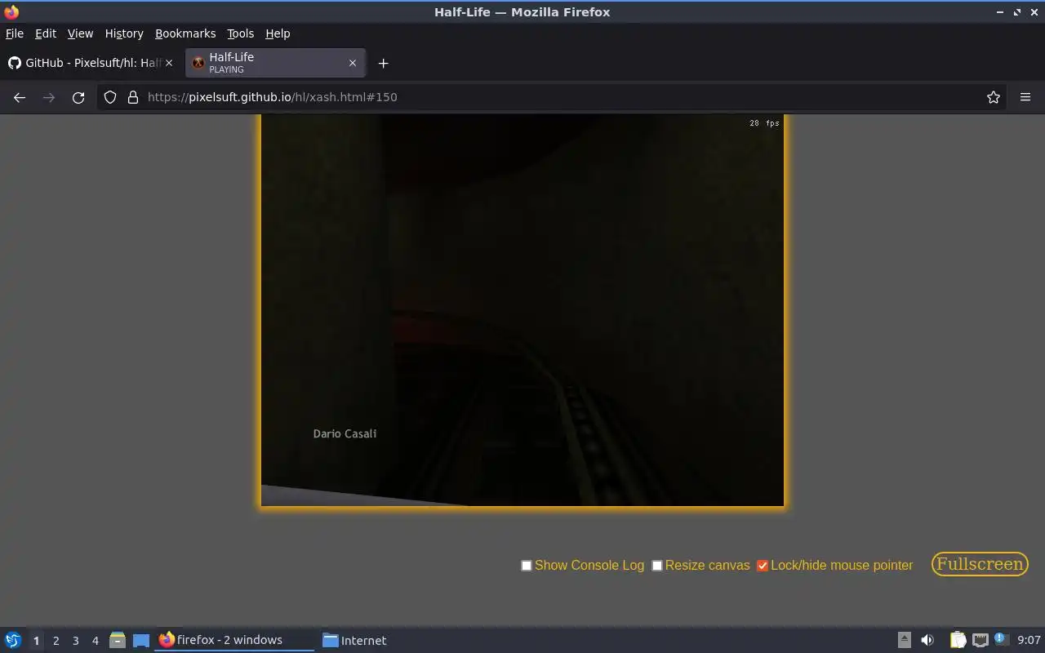This screenshot has height=653, width=1045.
Task: Click the firefox - 2 windows taskbar entry
Action: pyautogui.click(x=234, y=640)
